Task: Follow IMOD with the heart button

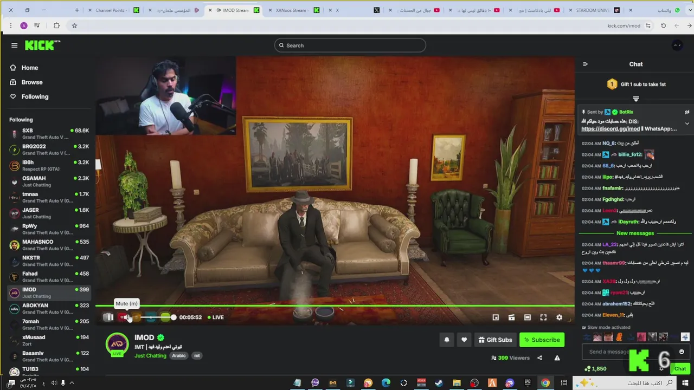Action: tap(464, 340)
